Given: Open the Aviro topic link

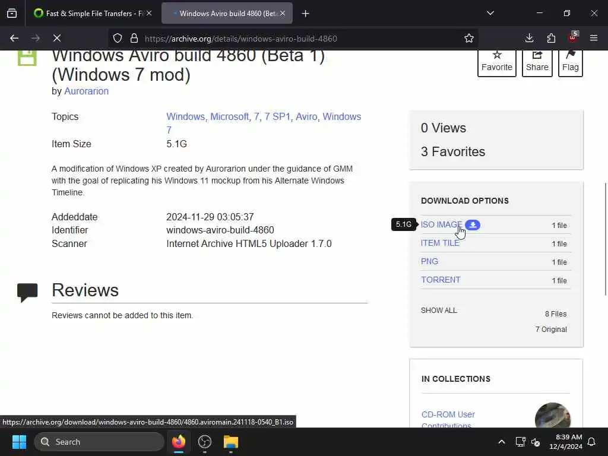Looking at the screenshot, I should point(306,117).
